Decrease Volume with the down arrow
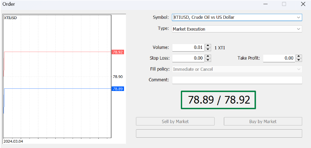Viewport: 311px width, 148px height. click(x=208, y=49)
